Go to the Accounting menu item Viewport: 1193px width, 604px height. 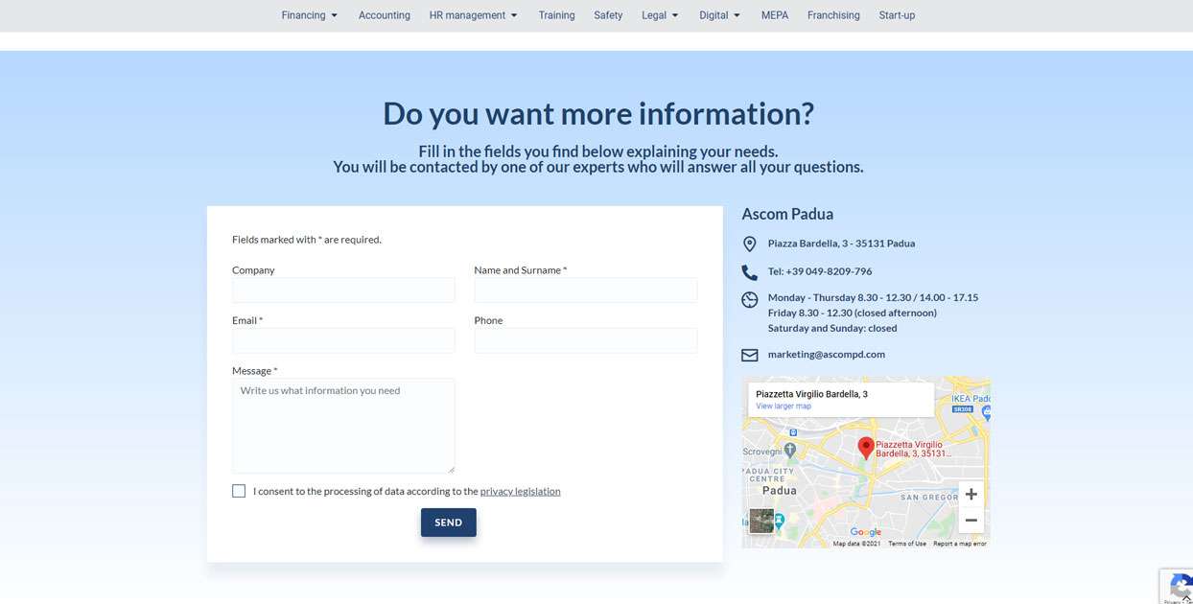click(385, 15)
